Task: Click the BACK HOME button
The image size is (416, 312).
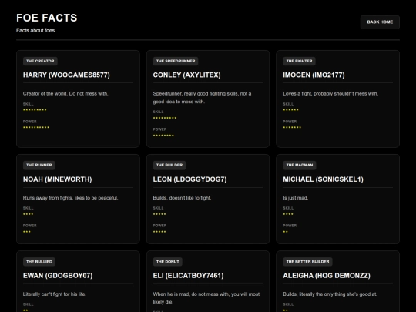Action: 380,22
